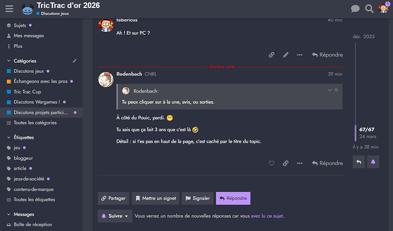
Task: Click the search magnifier icon
Action: pyautogui.click(x=369, y=9)
